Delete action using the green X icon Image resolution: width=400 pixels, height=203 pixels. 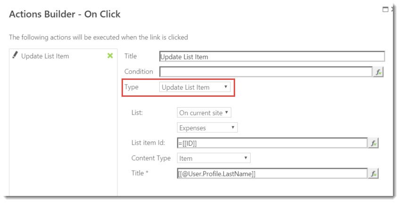point(110,55)
